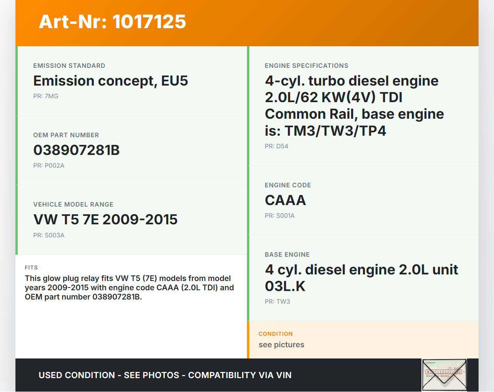Click the "Emission concept, EU5" value

pyautogui.click(x=111, y=81)
